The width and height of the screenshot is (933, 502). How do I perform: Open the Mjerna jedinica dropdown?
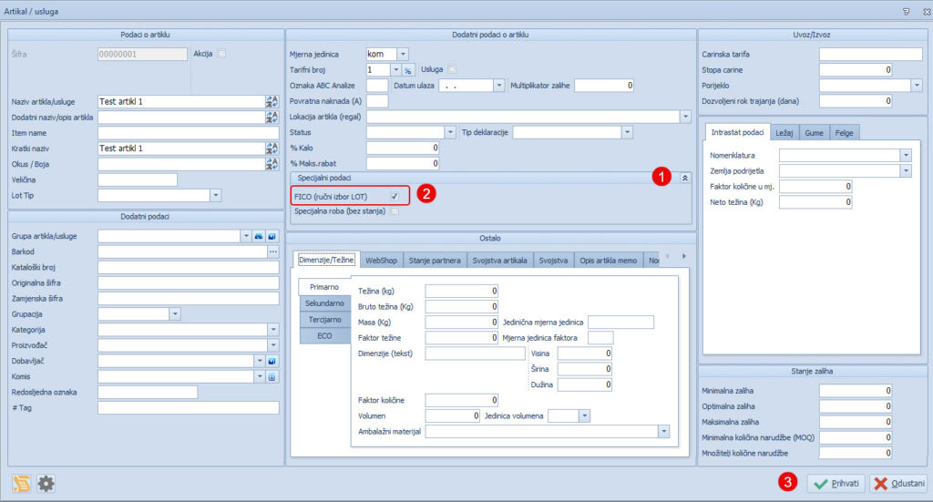point(403,55)
